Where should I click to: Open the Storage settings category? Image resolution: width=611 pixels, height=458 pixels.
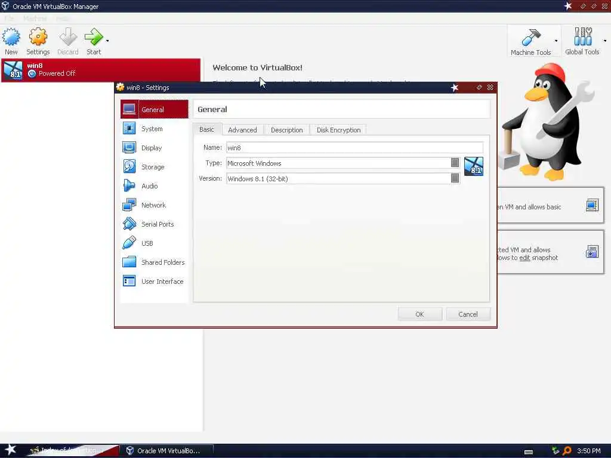click(x=155, y=167)
